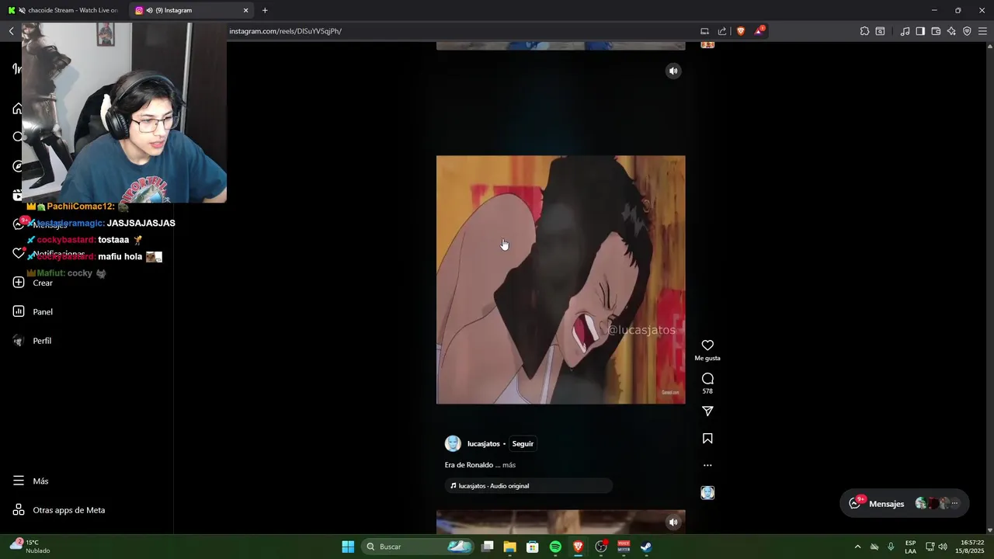Viewport: 994px width, 559px height.
Task: Open lucasjatos profile name link
Action: tap(483, 444)
